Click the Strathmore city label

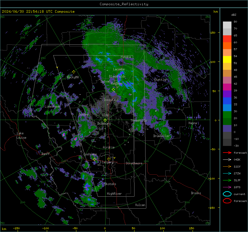click(134, 163)
